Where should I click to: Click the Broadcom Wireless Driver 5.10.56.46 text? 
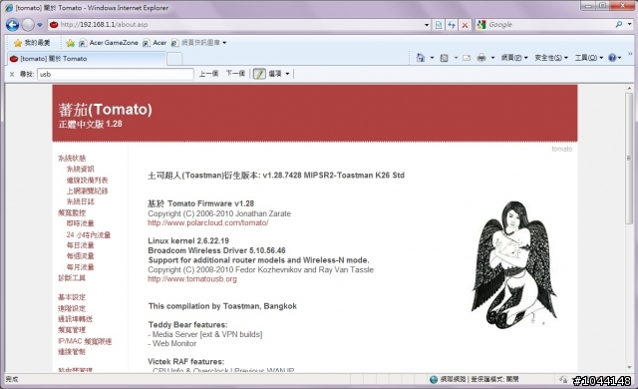coord(216,250)
